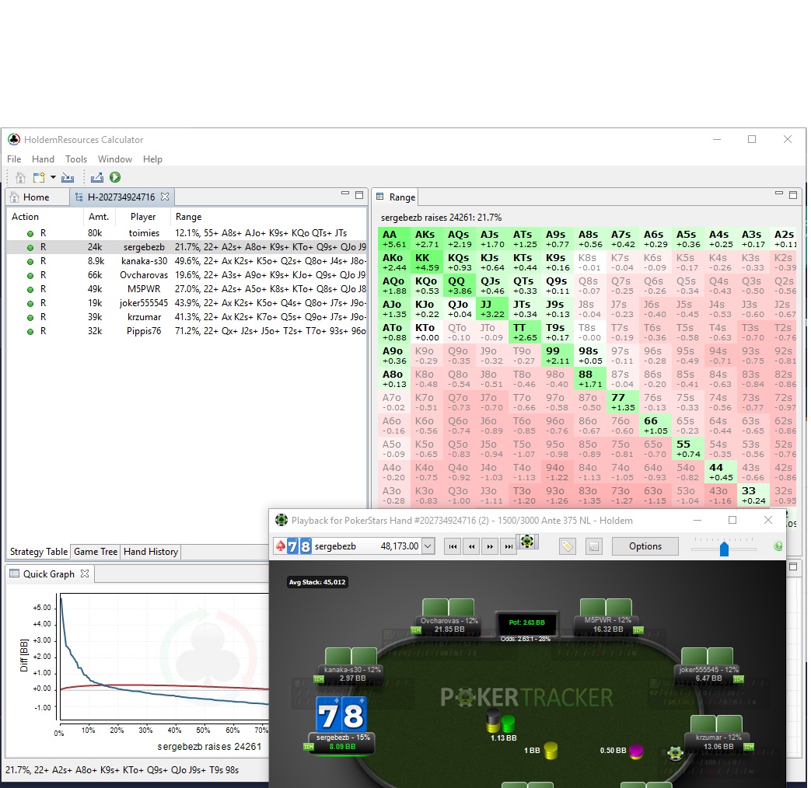The width and height of the screenshot is (811, 788).
Task: Open the Help menu
Action: [x=152, y=159]
